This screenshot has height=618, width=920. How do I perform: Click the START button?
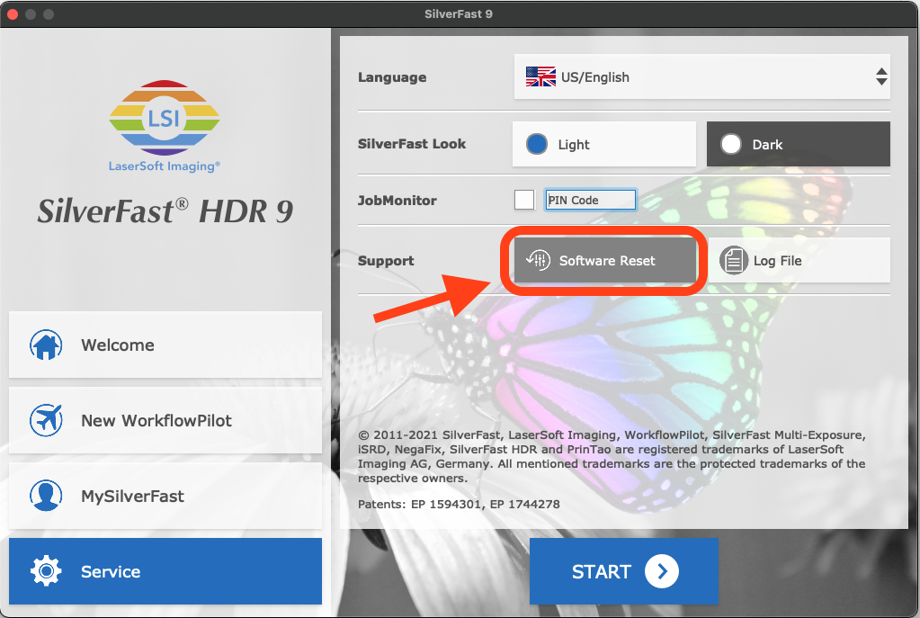(x=624, y=571)
